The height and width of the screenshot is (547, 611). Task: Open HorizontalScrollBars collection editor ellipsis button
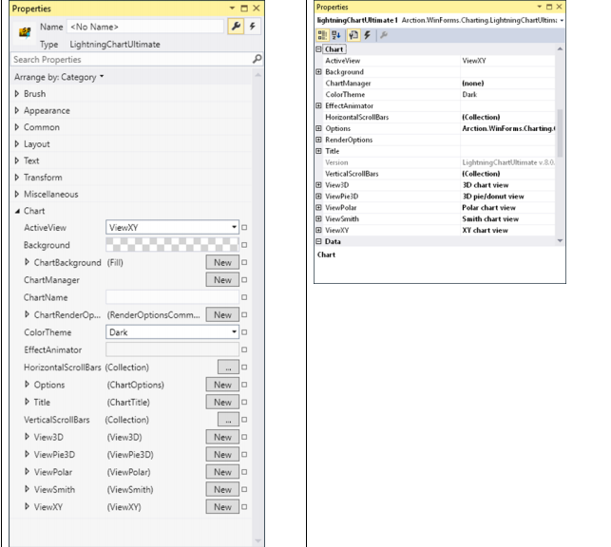coord(228,368)
